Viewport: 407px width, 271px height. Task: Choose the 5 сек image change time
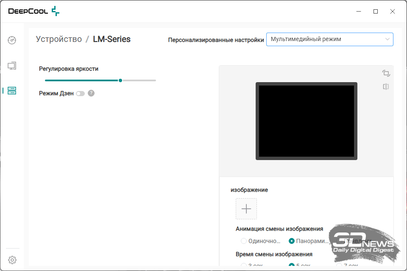(x=292, y=265)
